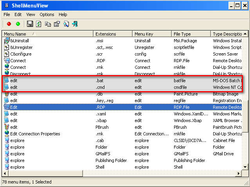Click the Exit door toolbar icon
250x187 pixels.
pyautogui.click(x=75, y=24)
